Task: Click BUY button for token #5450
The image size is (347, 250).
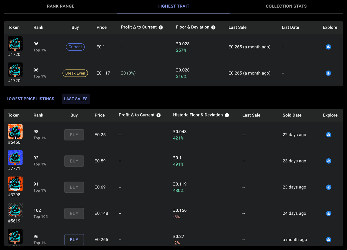Action: click(74, 135)
